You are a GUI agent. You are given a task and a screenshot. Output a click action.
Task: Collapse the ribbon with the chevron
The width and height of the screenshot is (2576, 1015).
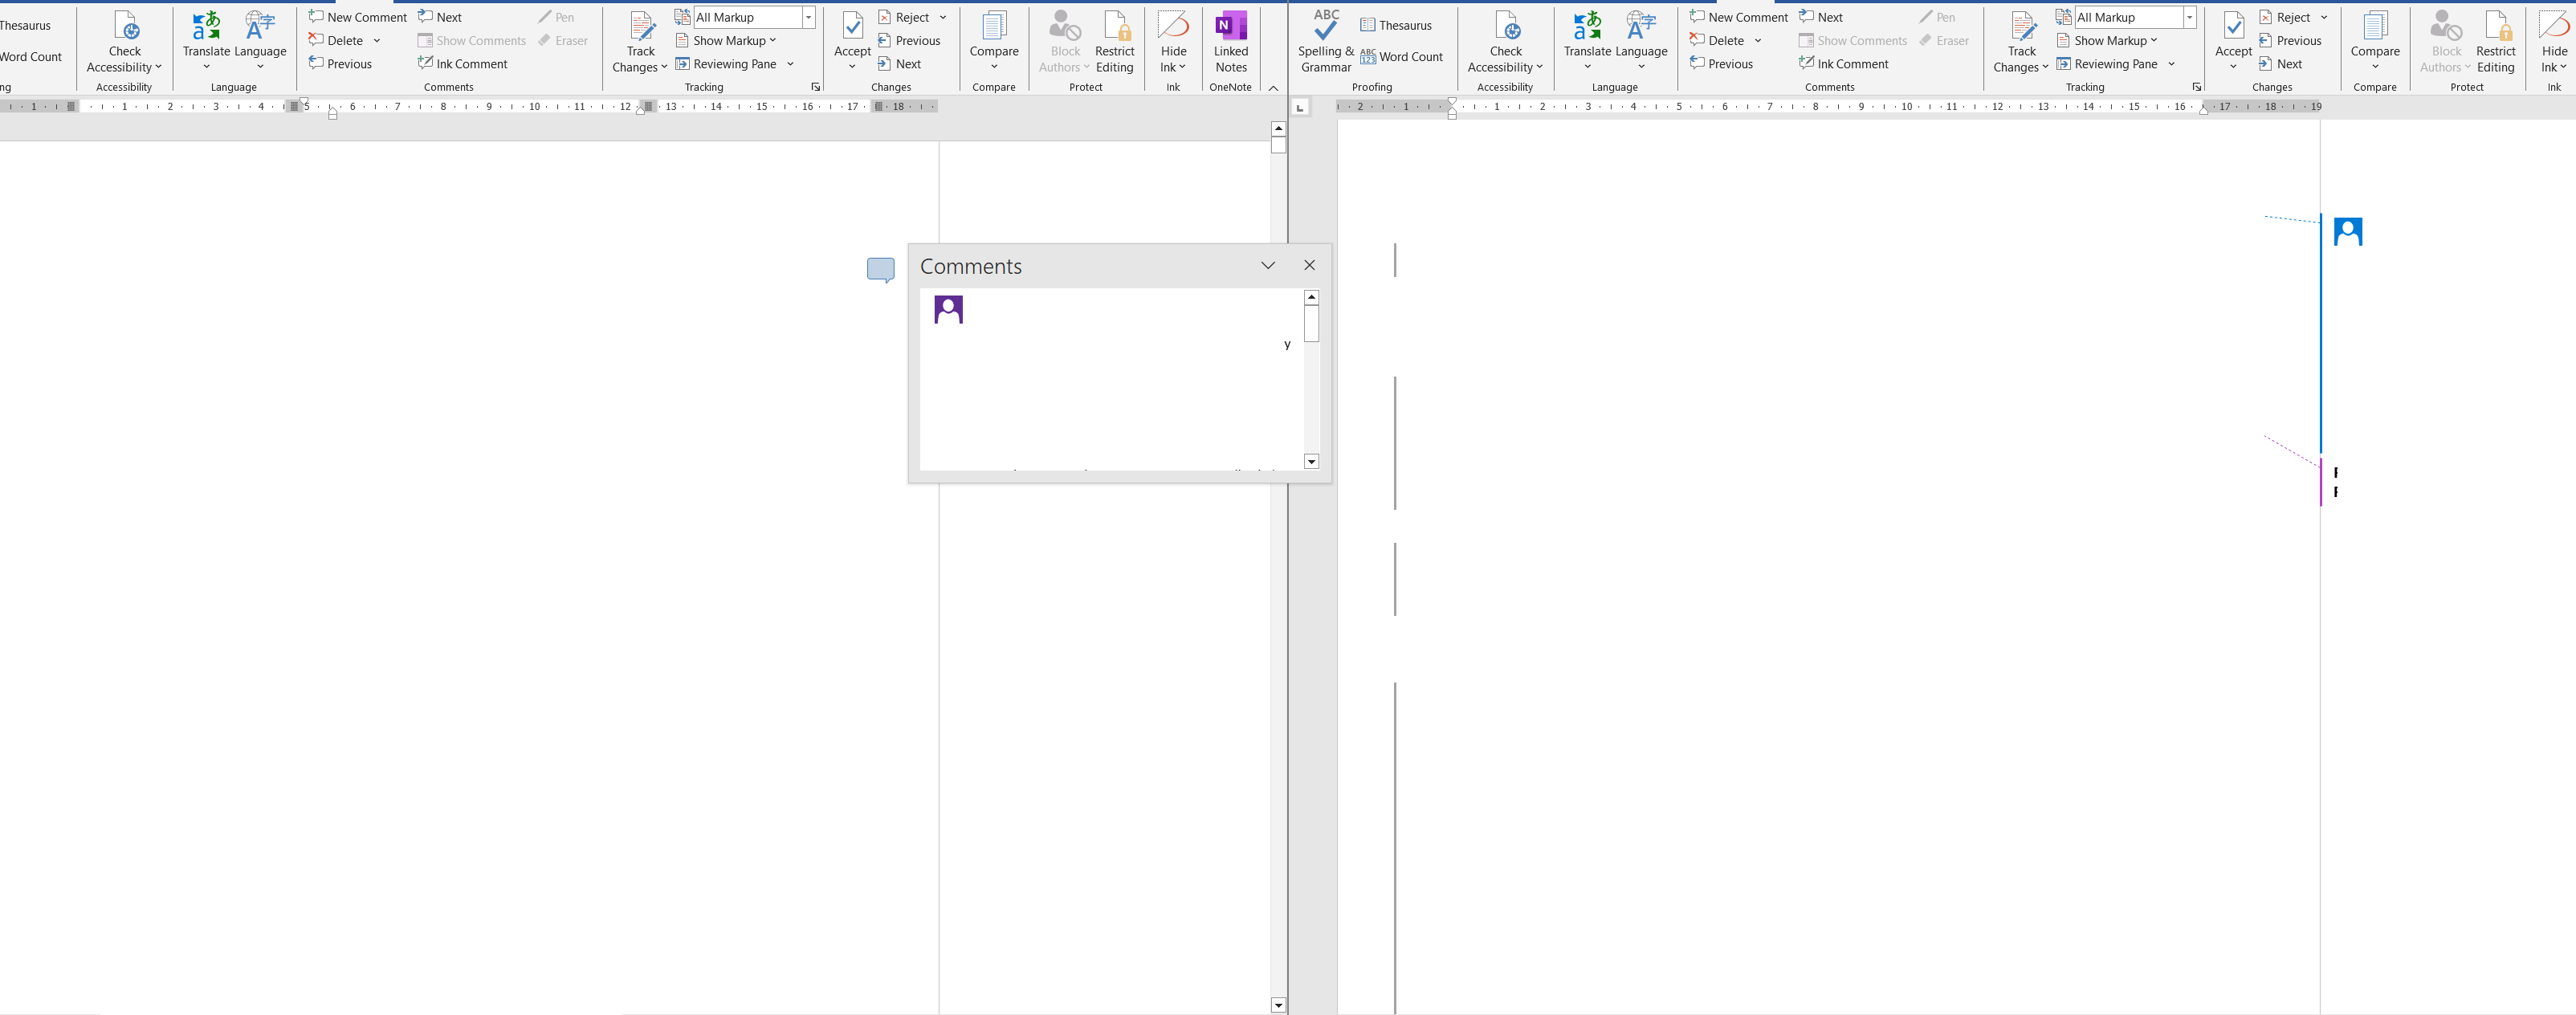click(1273, 88)
